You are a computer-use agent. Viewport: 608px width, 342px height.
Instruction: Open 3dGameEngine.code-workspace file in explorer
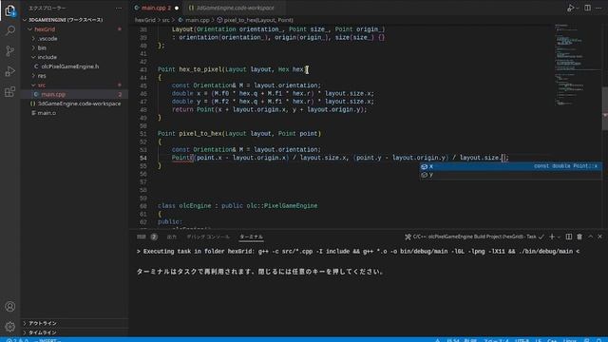click(74, 104)
